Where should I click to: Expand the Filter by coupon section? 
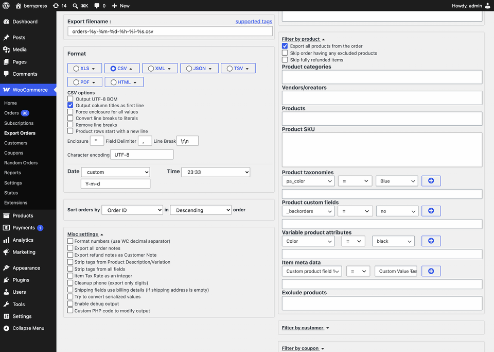point(303,348)
